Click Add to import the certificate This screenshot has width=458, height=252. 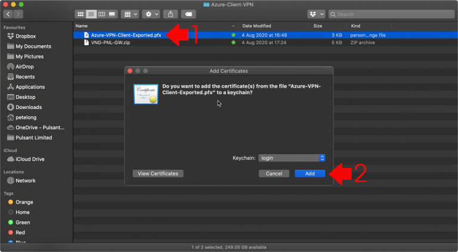(x=310, y=173)
